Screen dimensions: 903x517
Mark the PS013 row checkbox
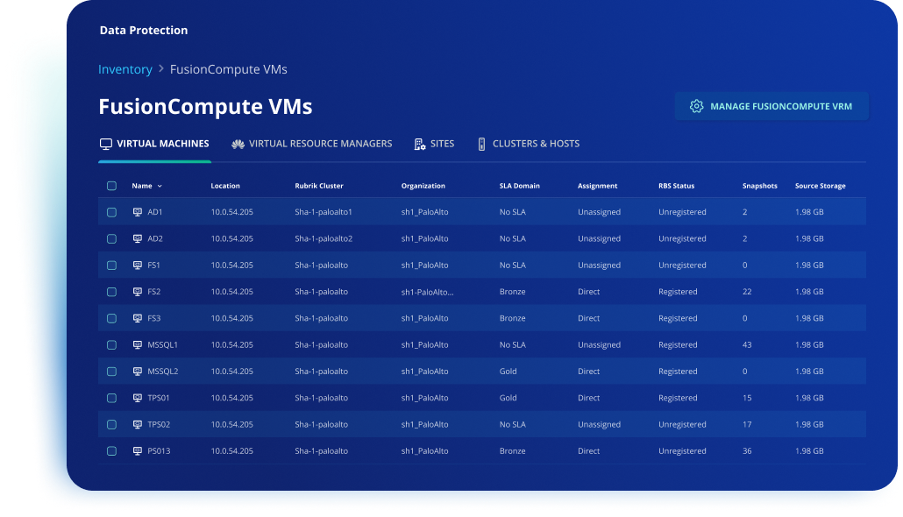111,450
